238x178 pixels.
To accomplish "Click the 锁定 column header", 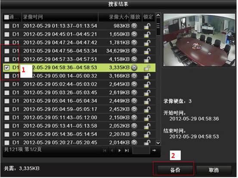I will click(x=149, y=17).
